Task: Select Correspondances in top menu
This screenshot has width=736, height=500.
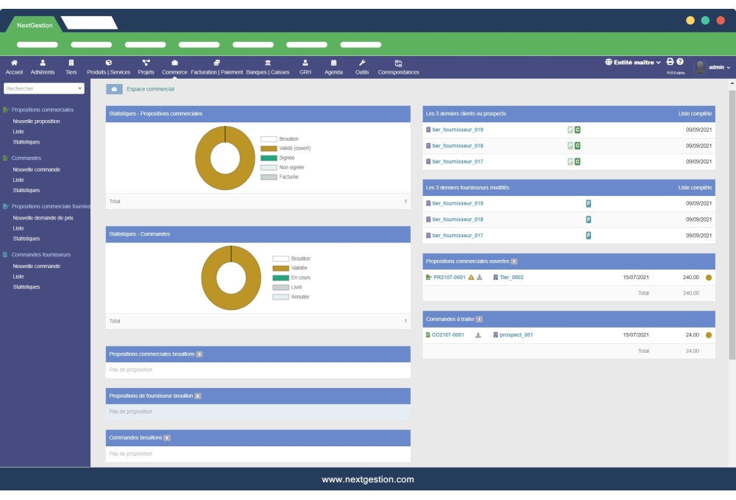Action: point(398,67)
